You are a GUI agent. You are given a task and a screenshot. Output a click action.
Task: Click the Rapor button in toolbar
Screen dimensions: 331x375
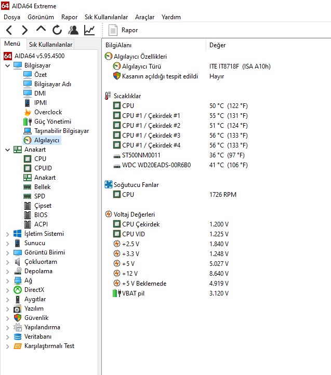124,30
